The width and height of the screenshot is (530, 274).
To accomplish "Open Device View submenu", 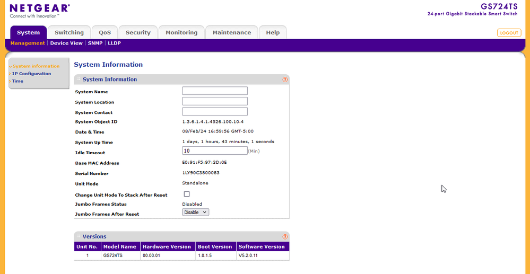I will coord(66,43).
